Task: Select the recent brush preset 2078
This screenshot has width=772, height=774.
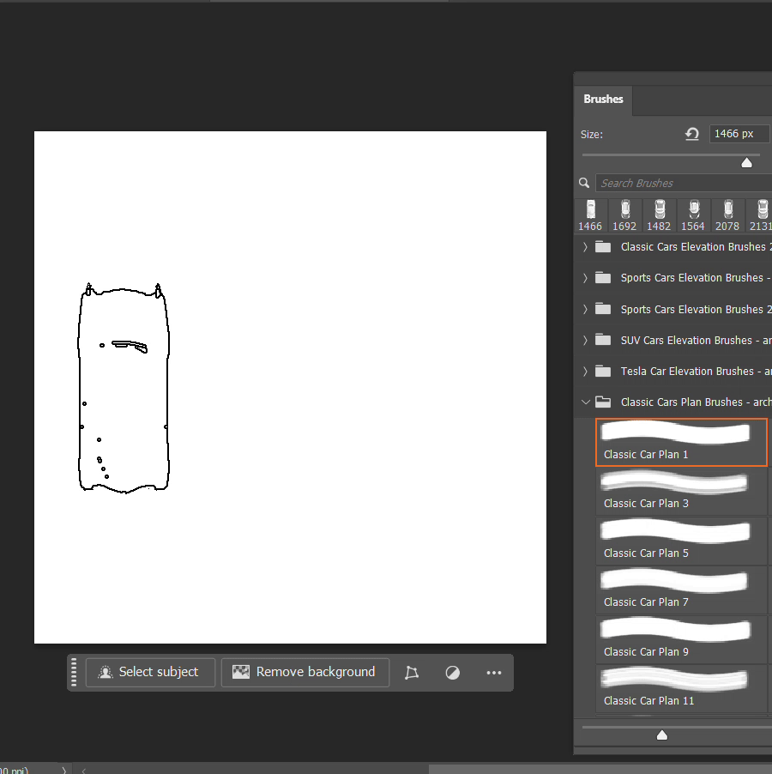Action: [x=727, y=215]
